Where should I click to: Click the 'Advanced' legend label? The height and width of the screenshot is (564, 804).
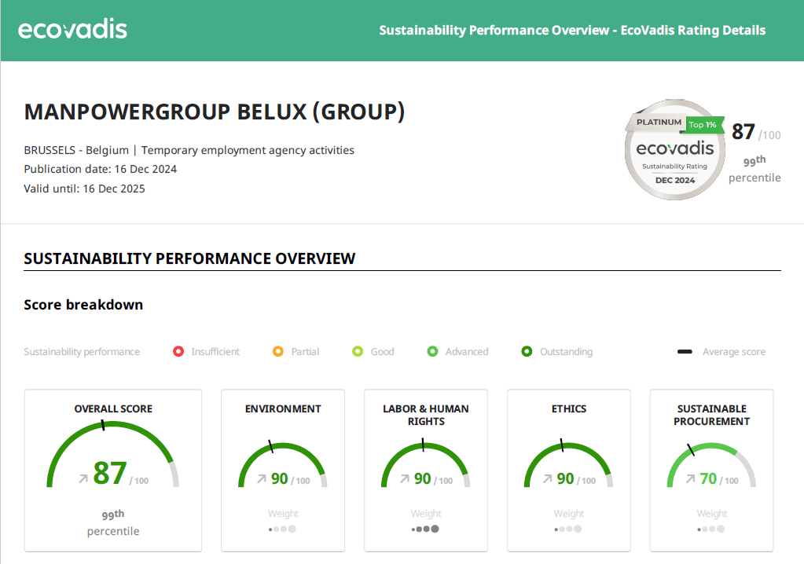pyautogui.click(x=467, y=351)
